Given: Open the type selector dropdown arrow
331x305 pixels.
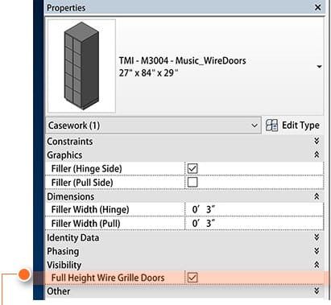Looking at the screenshot, I should click(319, 66).
